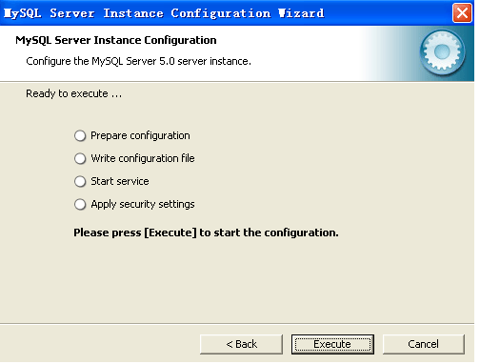Select the 'Write configuration file' step label
This screenshot has width=480, height=364.
click(143, 158)
